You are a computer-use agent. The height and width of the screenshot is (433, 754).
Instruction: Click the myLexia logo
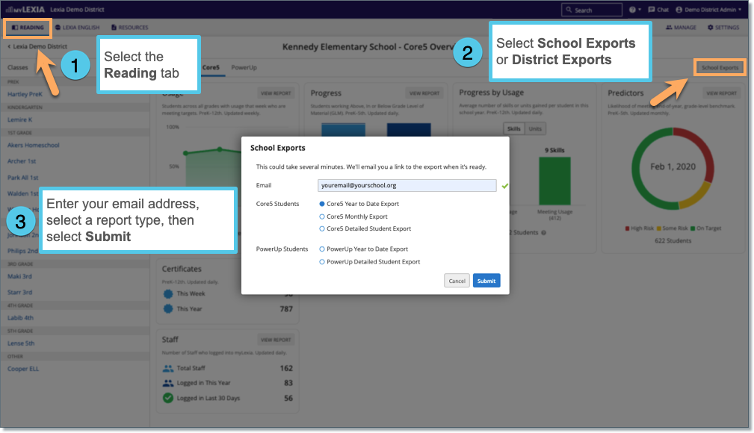point(25,10)
